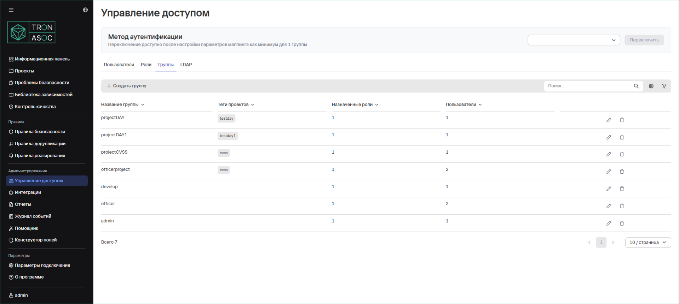Screen dimensions: 679x304
Task: Click the Создать группу button
Action: click(127, 86)
